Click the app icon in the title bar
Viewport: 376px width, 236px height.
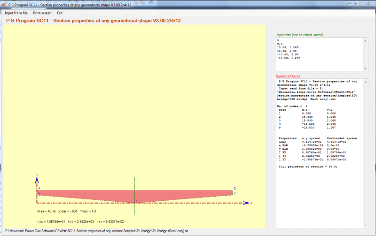pyautogui.click(x=3, y=5)
